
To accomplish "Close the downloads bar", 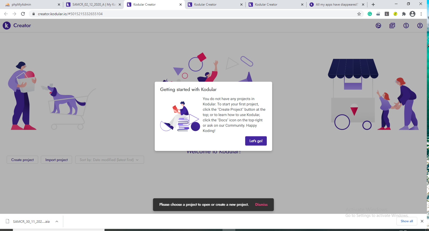I will pyautogui.click(x=422, y=221).
